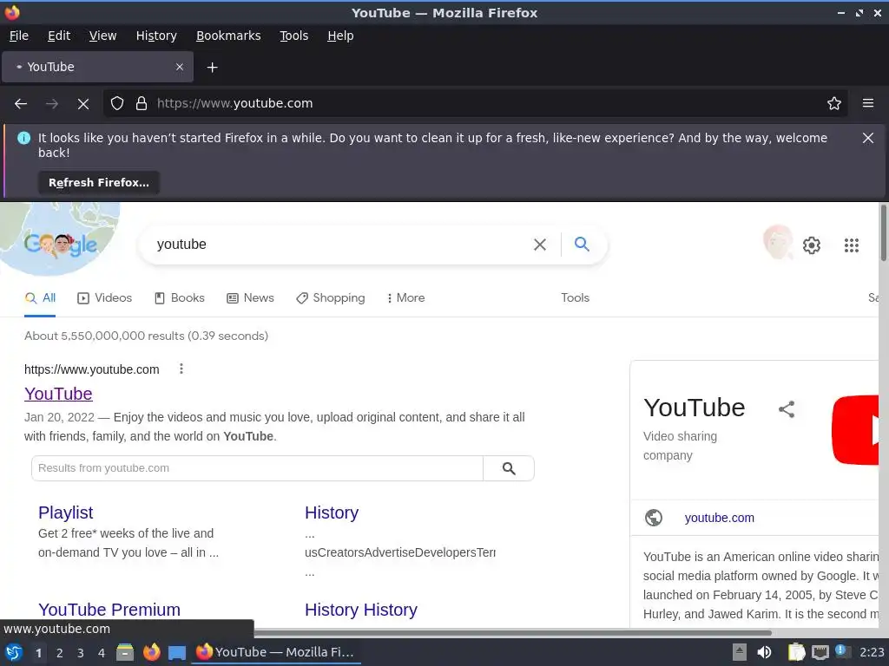Open options for the youtube.com result
This screenshot has height=666, width=889.
coord(181,369)
